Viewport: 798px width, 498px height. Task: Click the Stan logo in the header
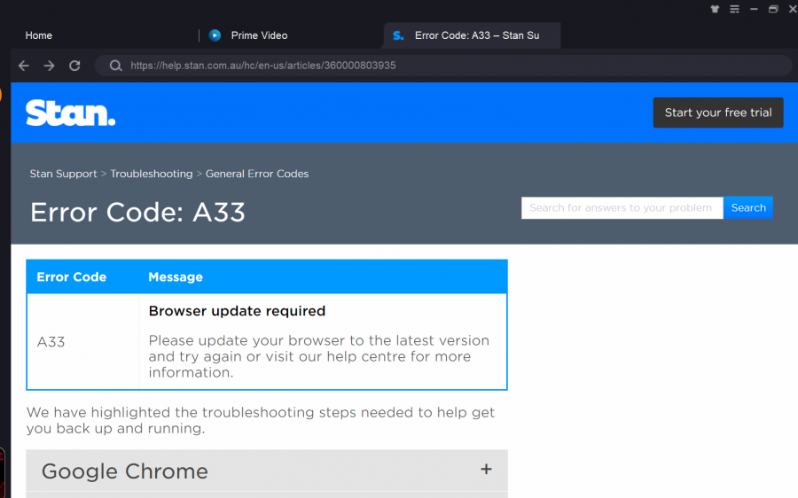tap(71, 113)
